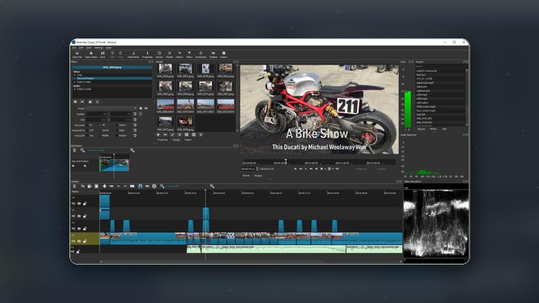This screenshot has height=303, width=539.
Task: Paste using the timeline clipboard icon
Action: (x=96, y=186)
